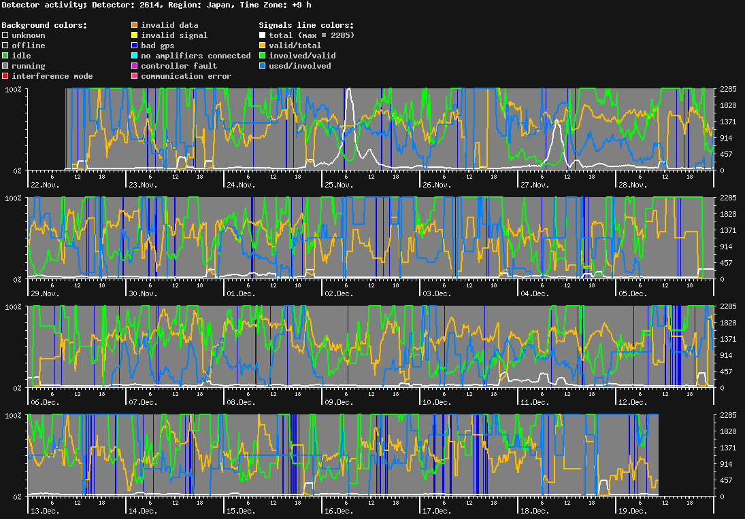The image size is (745, 519).
Task: Click the white total peak on 25.Nov.
Action: (x=349, y=89)
